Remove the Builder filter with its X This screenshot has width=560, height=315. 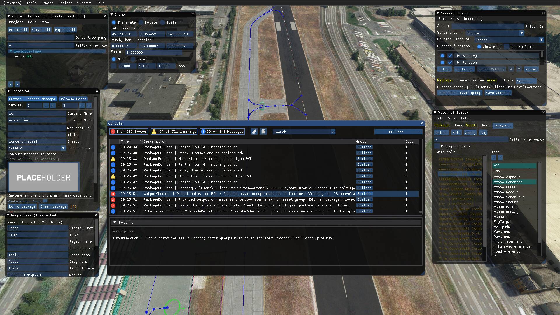tap(420, 132)
